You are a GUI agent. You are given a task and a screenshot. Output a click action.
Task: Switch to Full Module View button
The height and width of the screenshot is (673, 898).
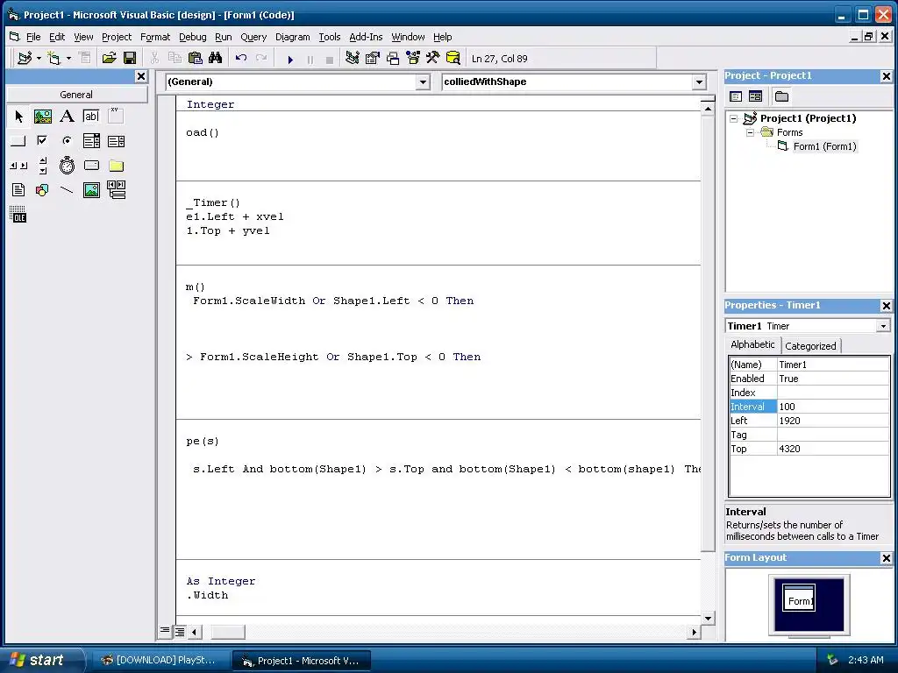(x=179, y=631)
